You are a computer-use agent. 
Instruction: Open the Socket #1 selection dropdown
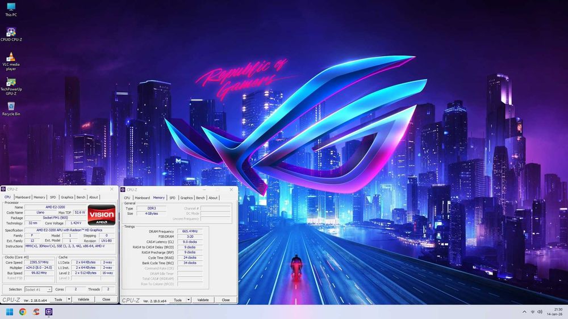coord(38,290)
